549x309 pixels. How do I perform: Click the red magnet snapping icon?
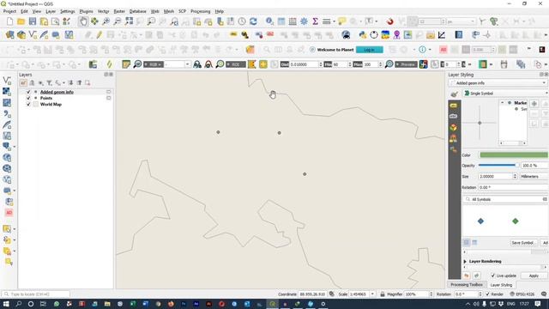tap(389, 21)
